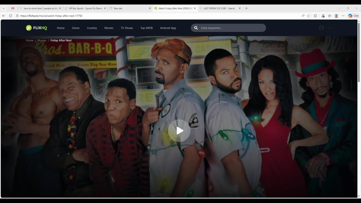
Task: Open the Genre menu
Action: point(76,28)
